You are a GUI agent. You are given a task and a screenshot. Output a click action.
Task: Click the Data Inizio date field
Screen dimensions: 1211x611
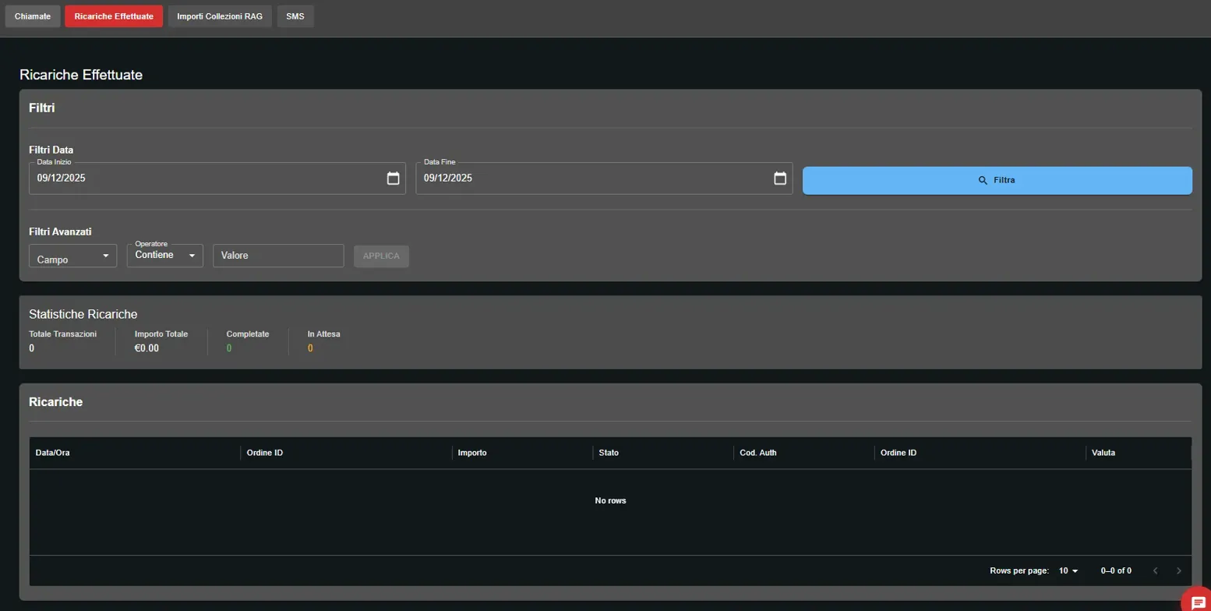pyautogui.click(x=203, y=178)
